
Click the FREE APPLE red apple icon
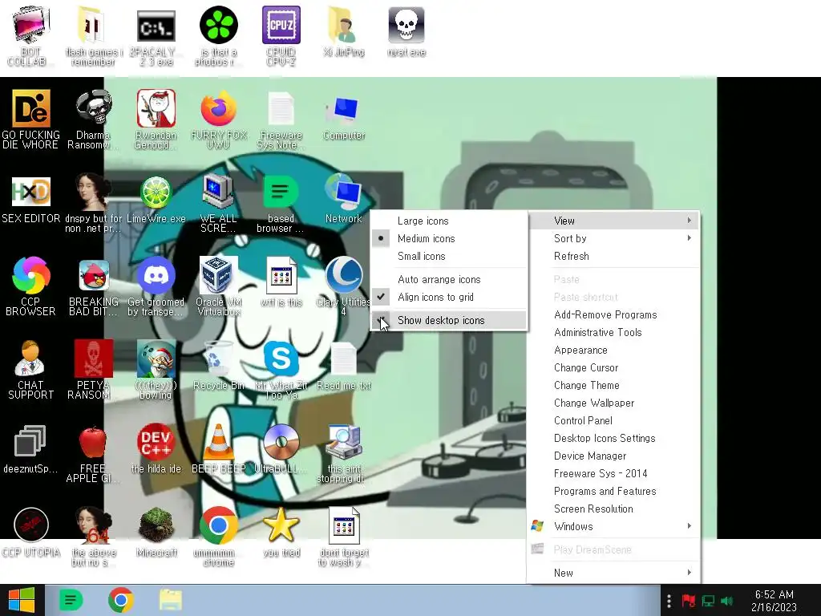(x=93, y=442)
